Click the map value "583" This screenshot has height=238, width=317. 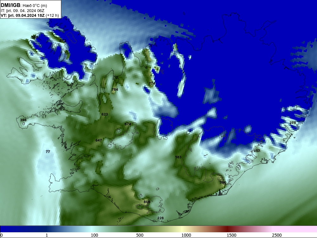(178, 157)
